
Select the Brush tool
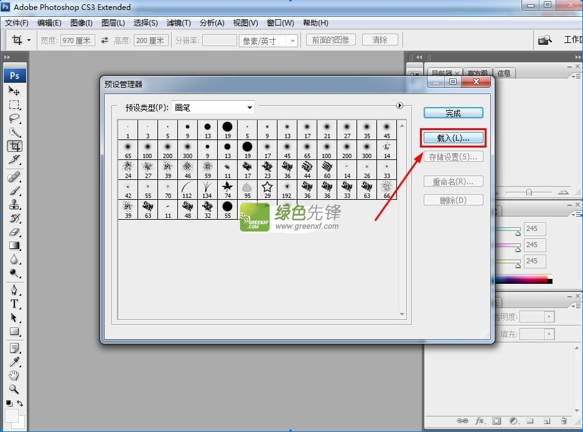pyautogui.click(x=14, y=191)
